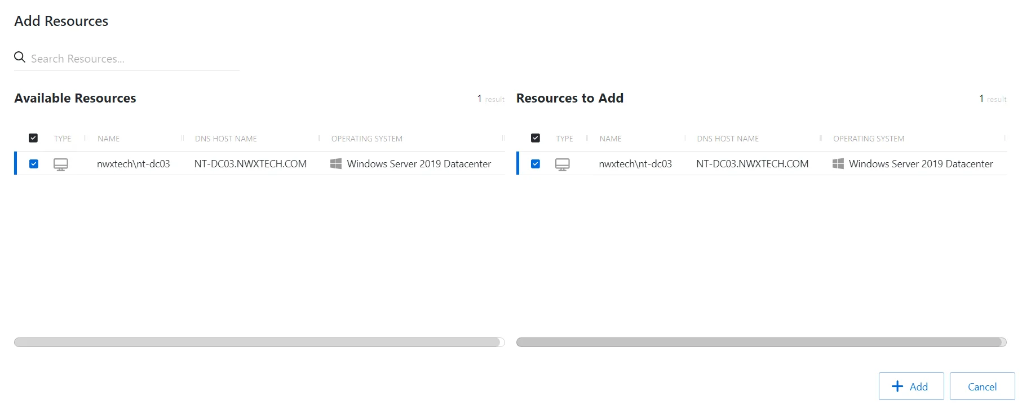Click the Cancel button
The height and width of the screenshot is (409, 1022).
click(982, 386)
